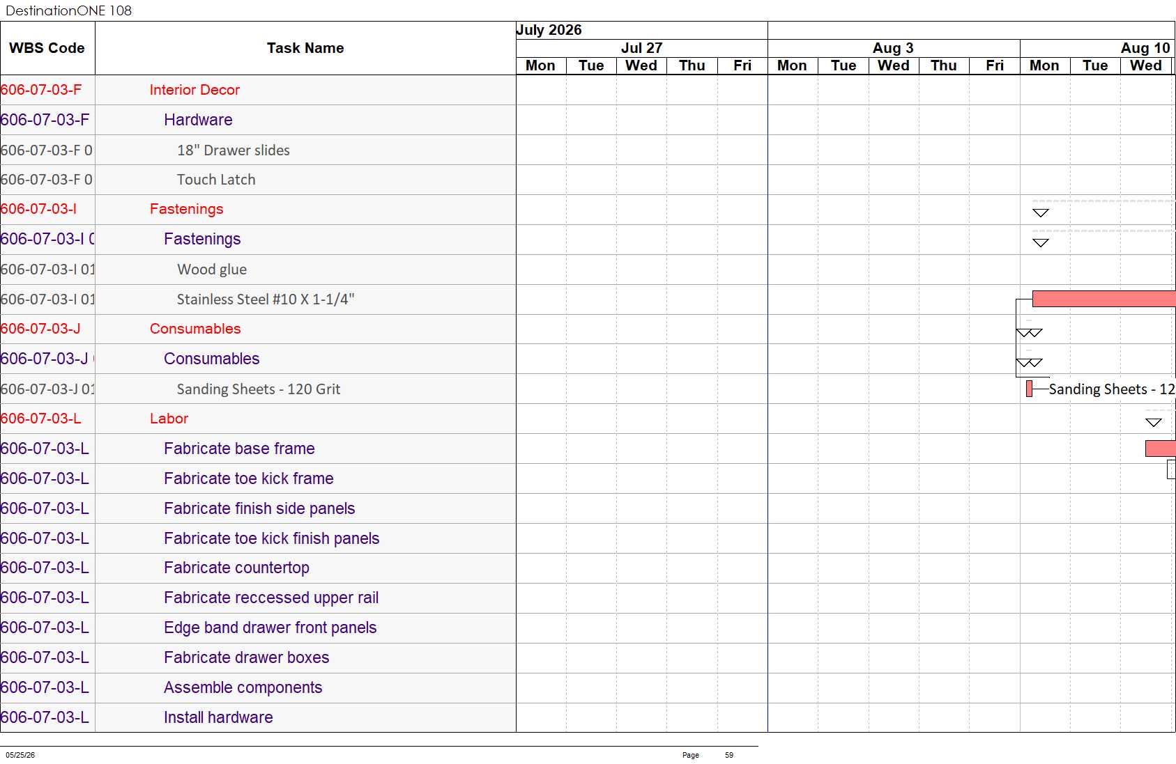Image resolution: width=1176 pixels, height=764 pixels.
Task: Select the Aug 3 week header
Action: tap(894, 48)
